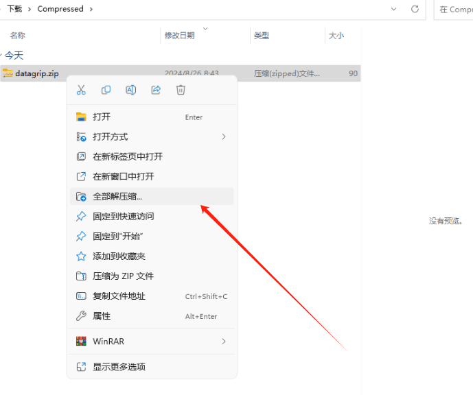
Task: Click the refresh icon beside address bar
Action: click(x=415, y=9)
